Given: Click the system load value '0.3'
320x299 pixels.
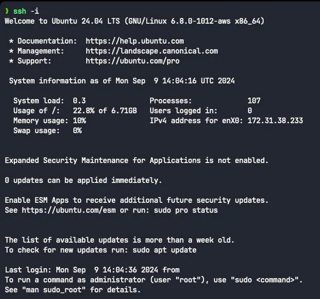Looking at the screenshot, I should [x=80, y=100].
